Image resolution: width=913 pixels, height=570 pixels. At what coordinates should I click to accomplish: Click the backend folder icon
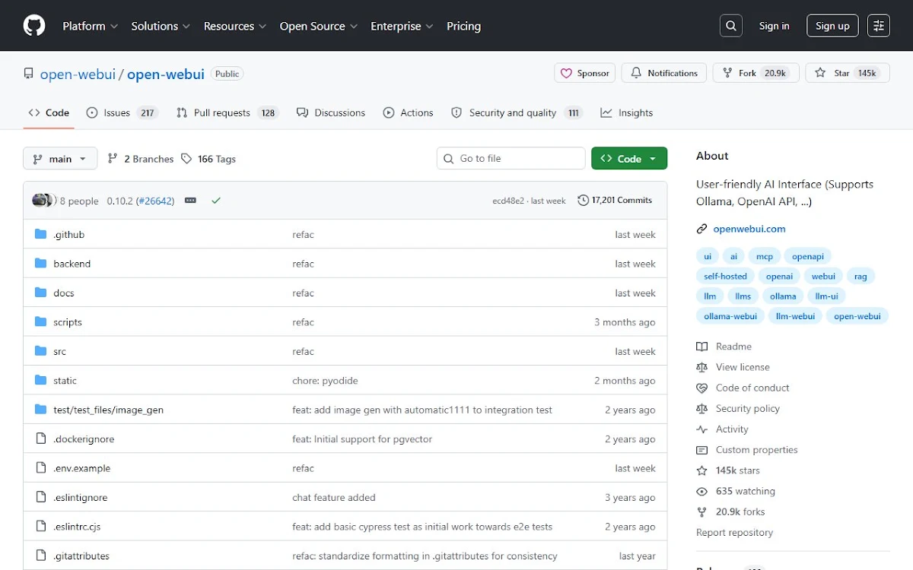pyautogui.click(x=41, y=264)
